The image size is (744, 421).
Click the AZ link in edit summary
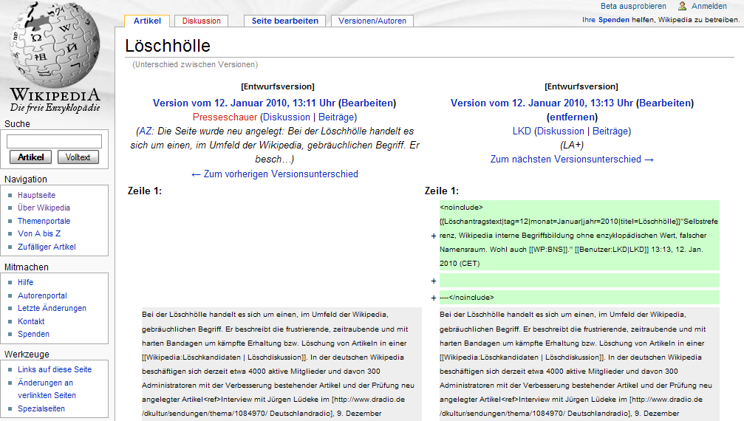pyautogui.click(x=146, y=131)
